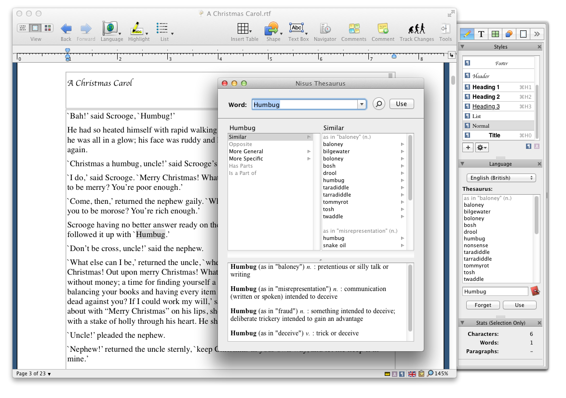
Task: Select More Specific relation
Action: click(270, 159)
